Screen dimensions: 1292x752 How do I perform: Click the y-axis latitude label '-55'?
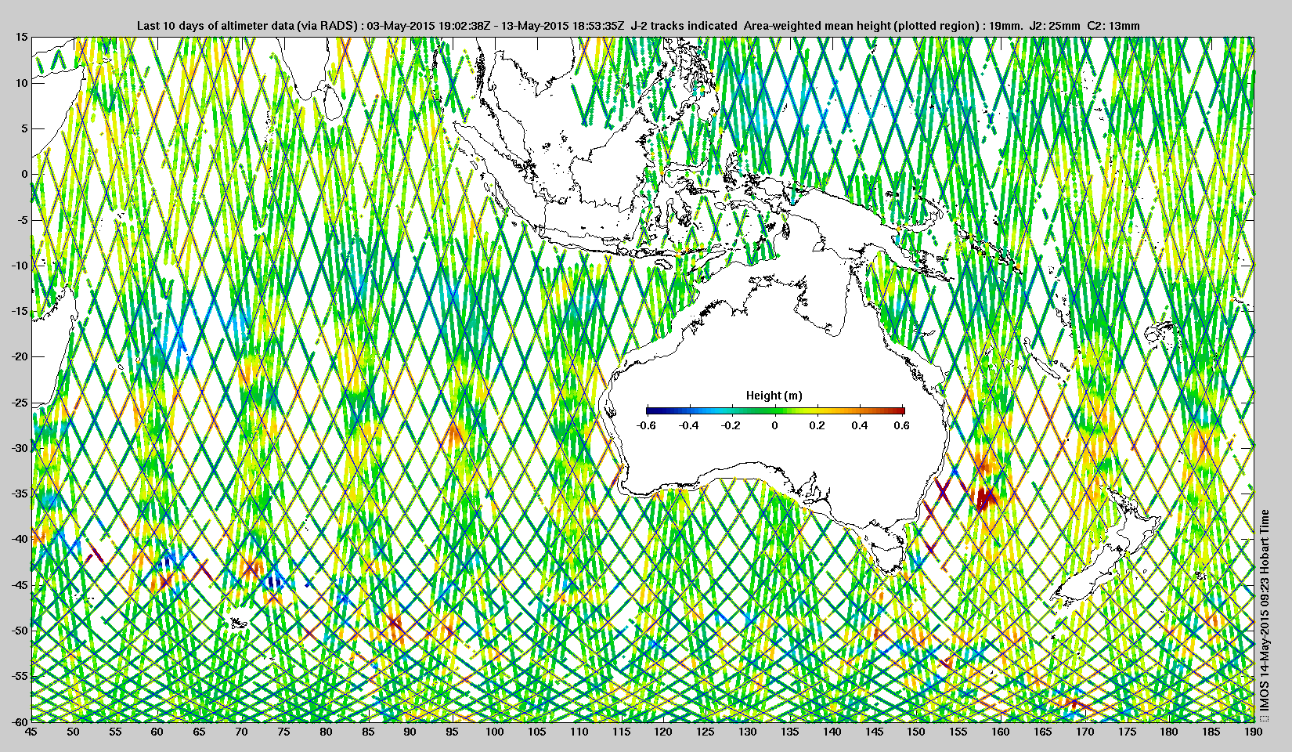pos(19,676)
